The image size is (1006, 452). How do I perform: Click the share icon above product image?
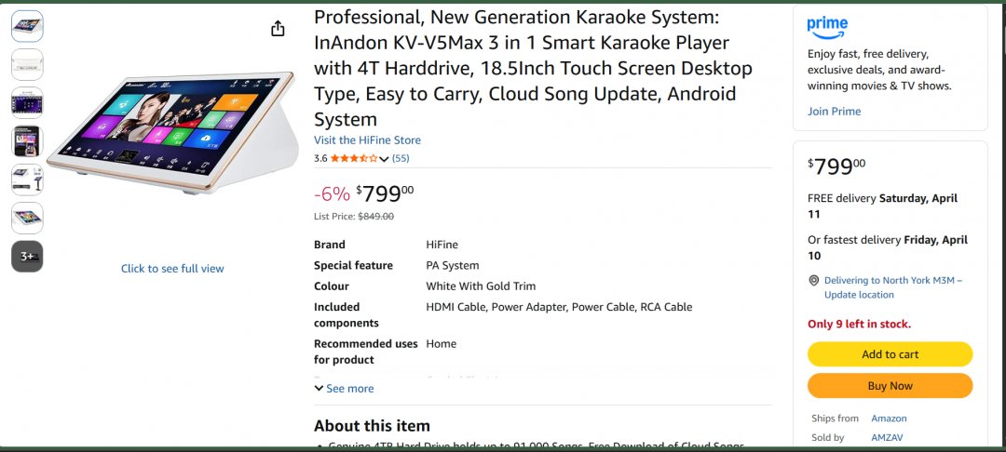point(278,29)
